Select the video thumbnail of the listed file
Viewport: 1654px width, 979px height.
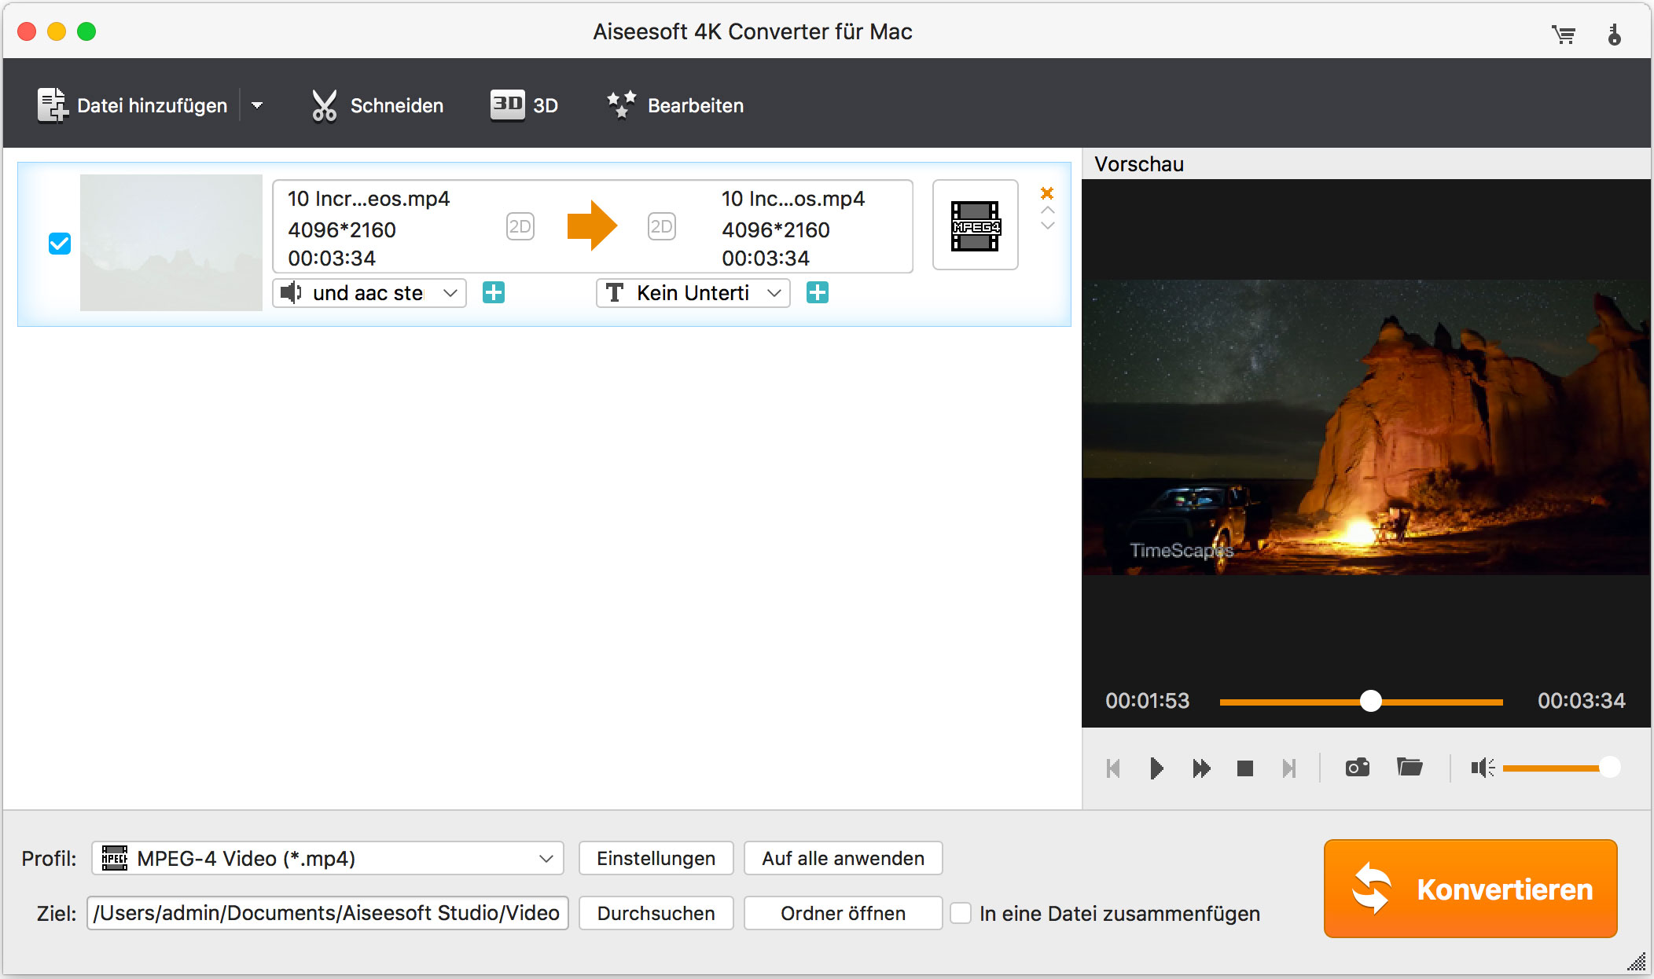(x=171, y=242)
